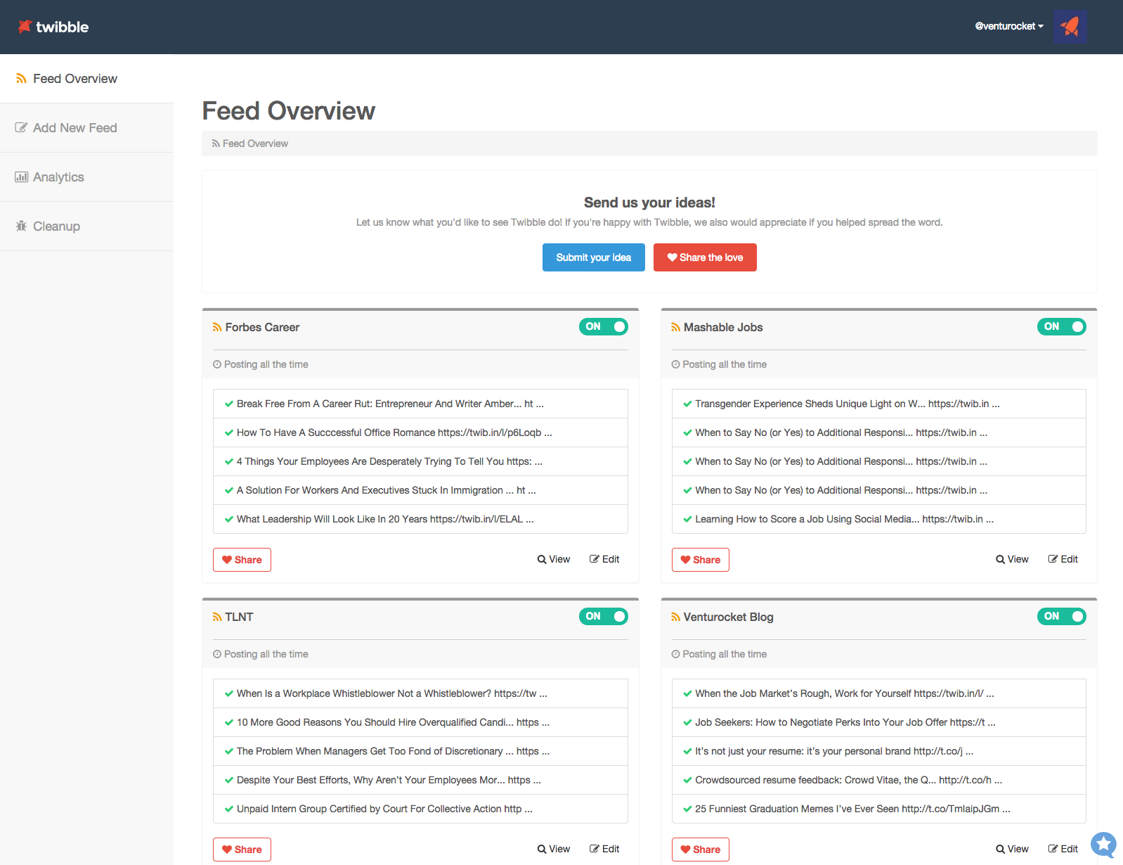View the TLNT feed
1123x865 pixels.
tap(554, 849)
